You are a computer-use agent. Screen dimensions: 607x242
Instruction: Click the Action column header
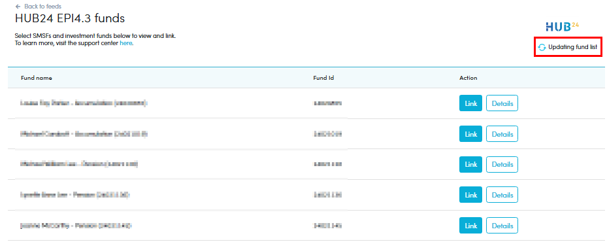click(468, 78)
